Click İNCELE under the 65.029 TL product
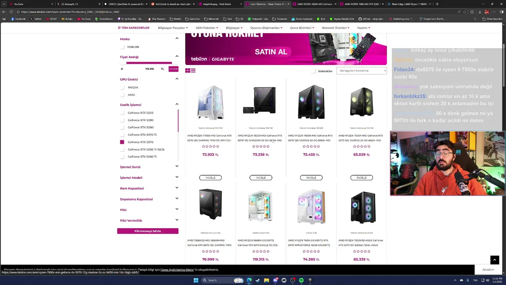The image size is (506, 285). 361,178
